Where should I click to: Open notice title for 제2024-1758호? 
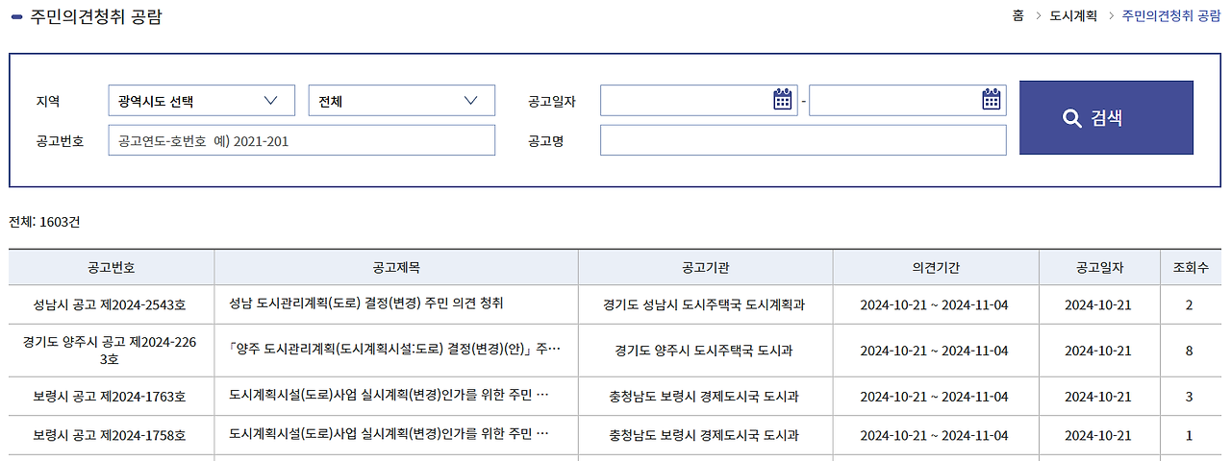[389, 435]
